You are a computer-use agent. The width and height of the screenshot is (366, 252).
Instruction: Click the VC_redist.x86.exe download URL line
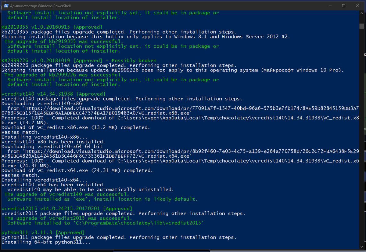[180, 111]
